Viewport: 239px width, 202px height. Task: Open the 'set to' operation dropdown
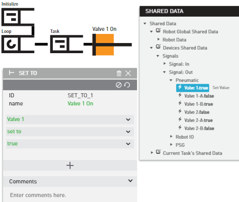coord(70,132)
